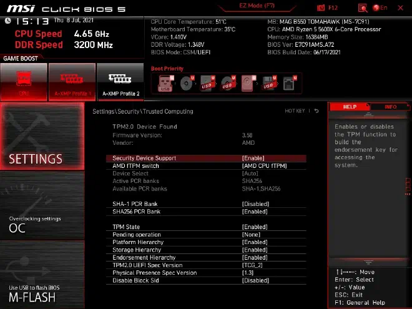Toggle the CPU Game Boost button
The width and height of the screenshot is (412, 309).
pos(24,82)
